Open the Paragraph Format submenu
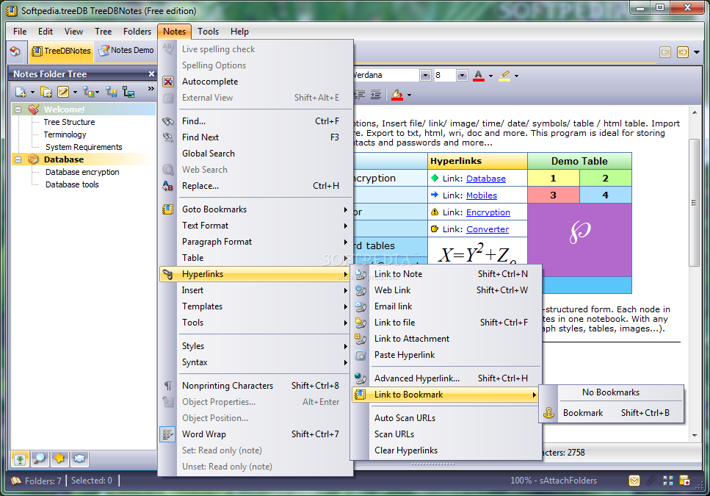This screenshot has width=710, height=496. coord(256,242)
